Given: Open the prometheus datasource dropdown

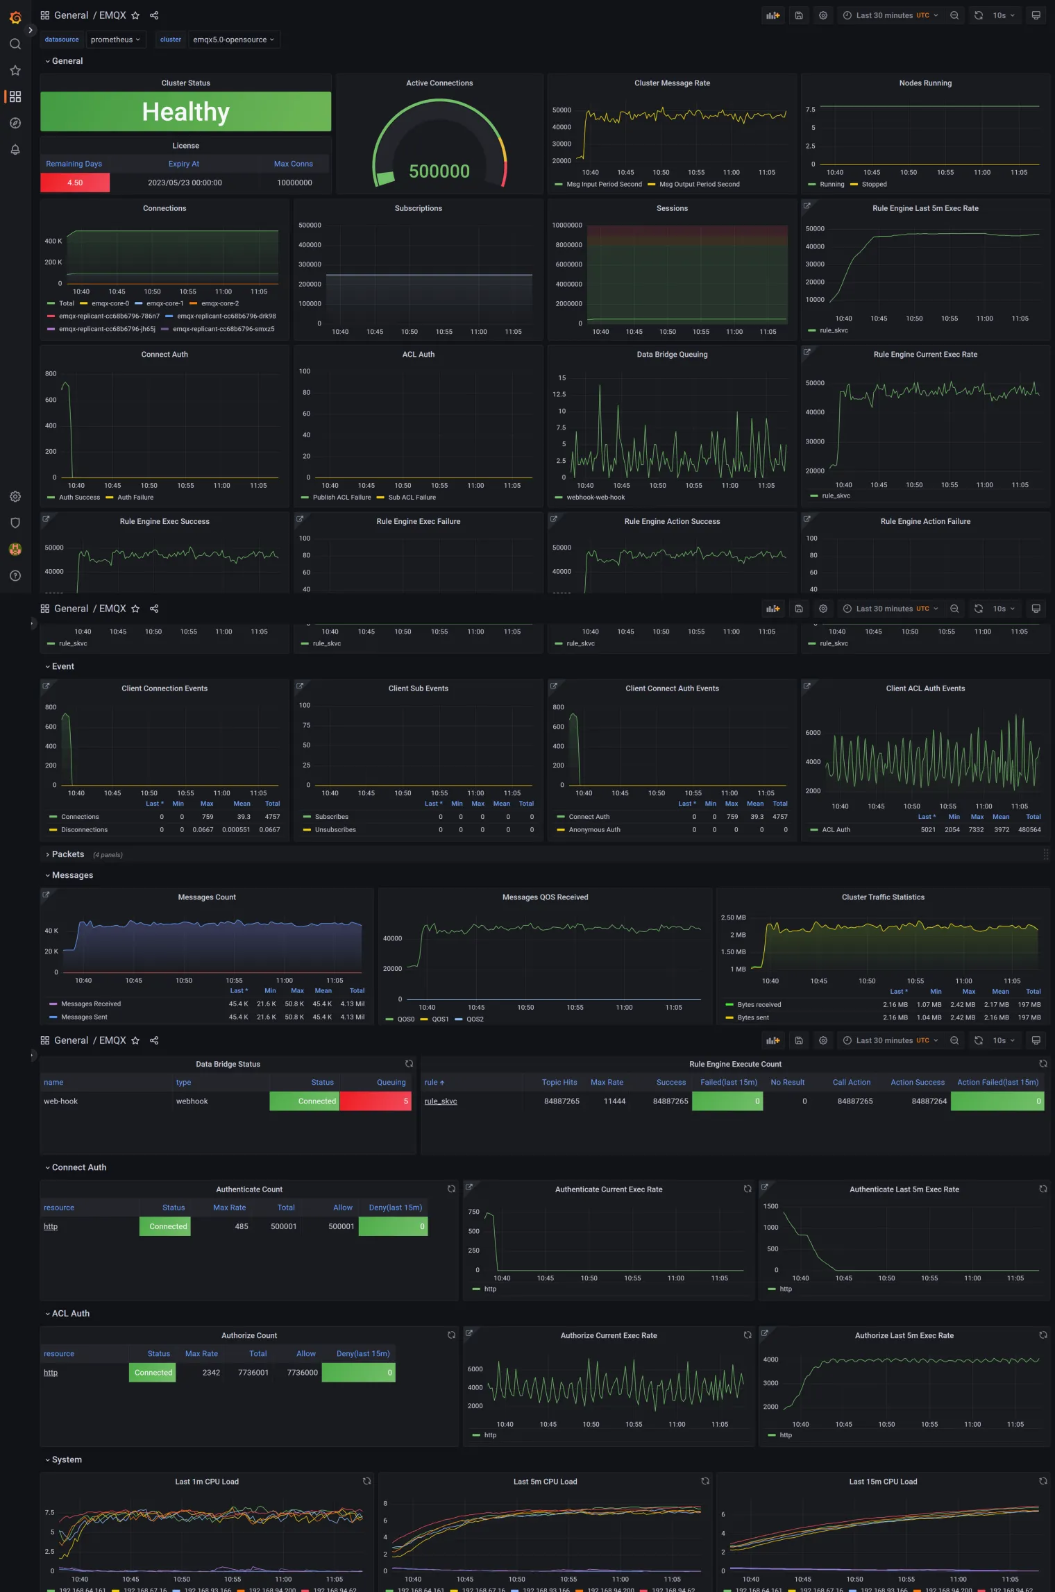Looking at the screenshot, I should [x=115, y=40].
